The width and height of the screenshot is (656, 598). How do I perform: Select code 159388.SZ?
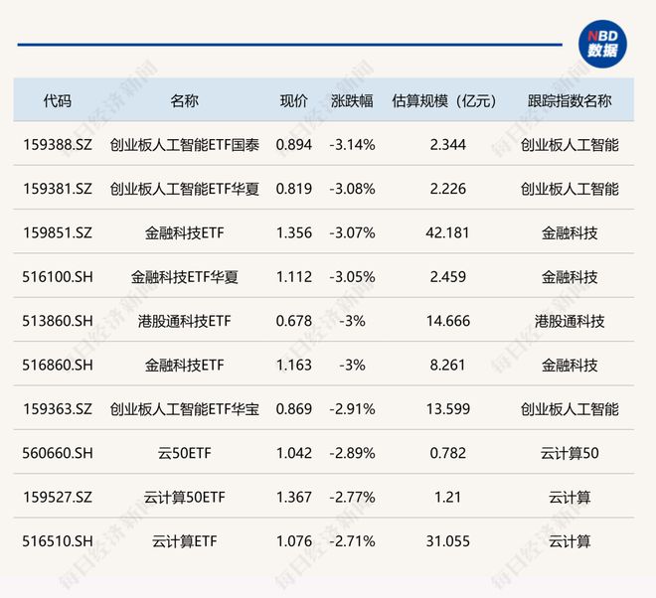58,145
